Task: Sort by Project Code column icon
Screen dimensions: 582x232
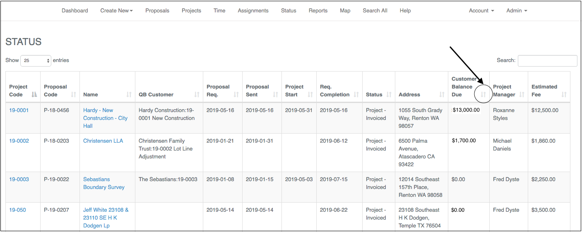Action: tap(34, 95)
